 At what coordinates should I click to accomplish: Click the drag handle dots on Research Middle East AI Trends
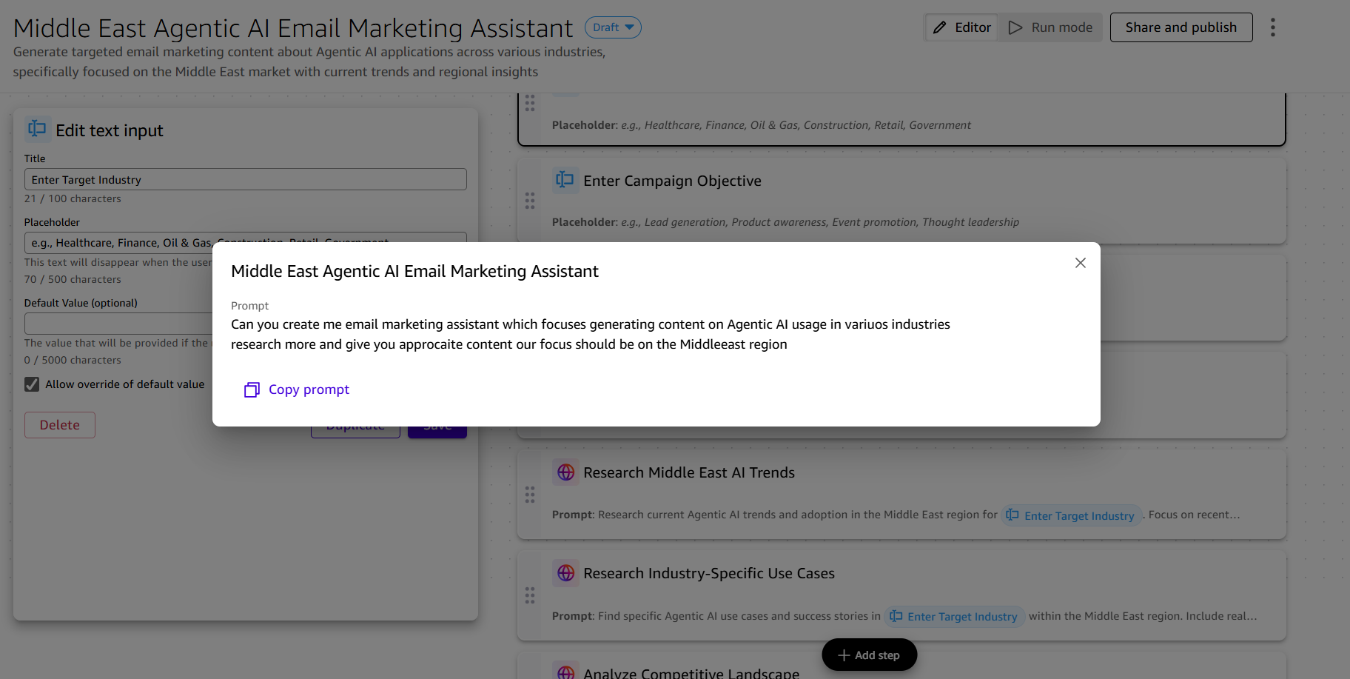(x=530, y=495)
